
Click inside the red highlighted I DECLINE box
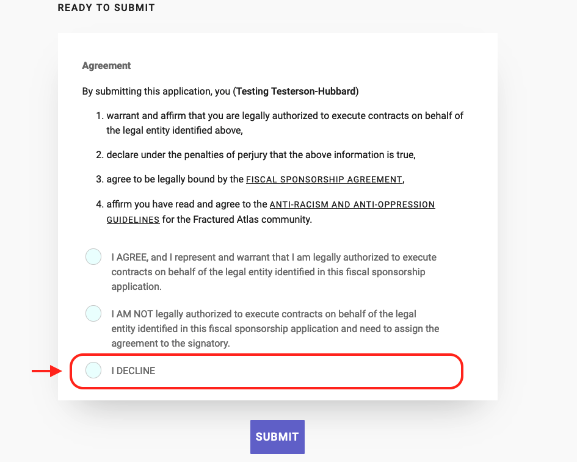click(266, 371)
